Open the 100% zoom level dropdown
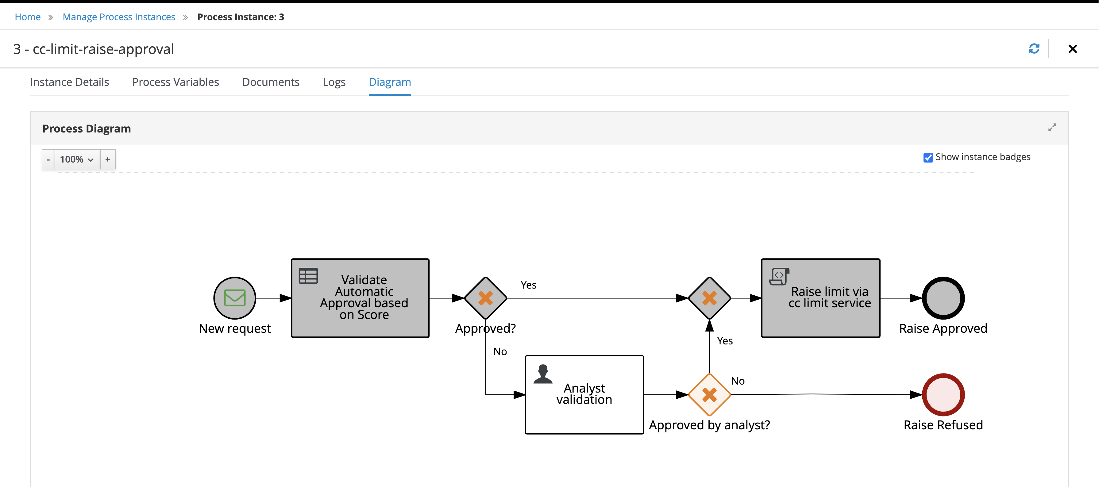 coord(77,159)
